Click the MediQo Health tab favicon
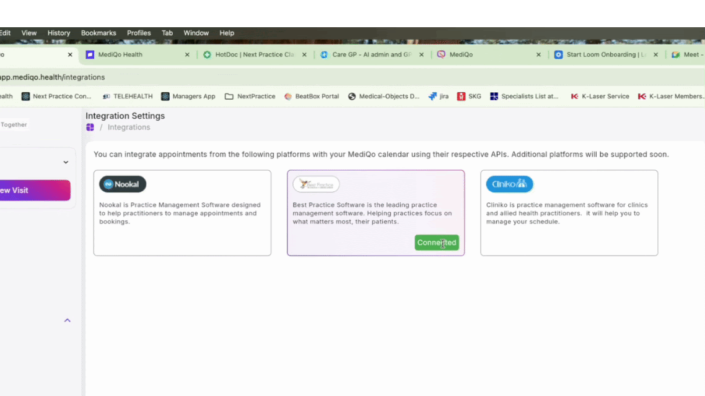 point(90,54)
